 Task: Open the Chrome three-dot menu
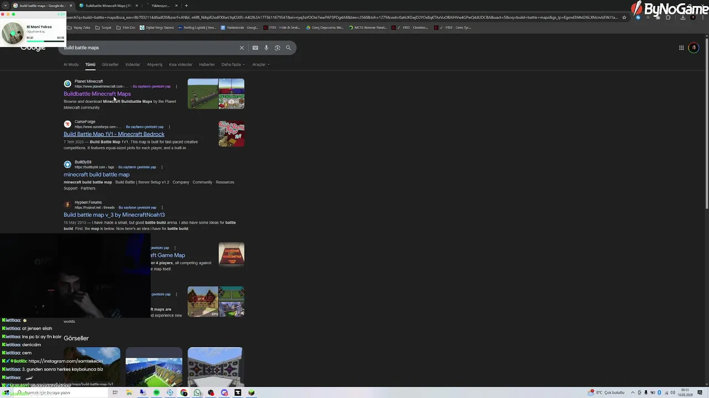tap(704, 17)
